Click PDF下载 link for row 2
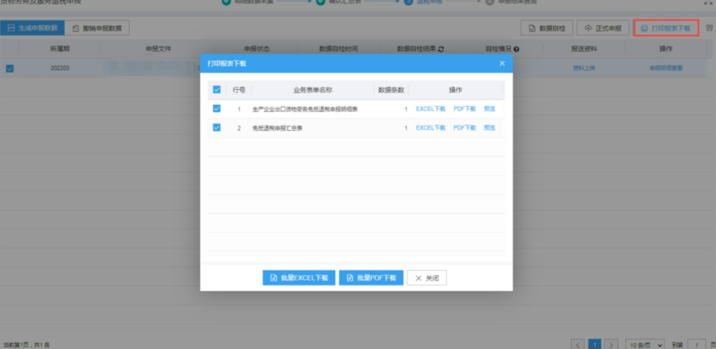716x349 pixels. 465,128
